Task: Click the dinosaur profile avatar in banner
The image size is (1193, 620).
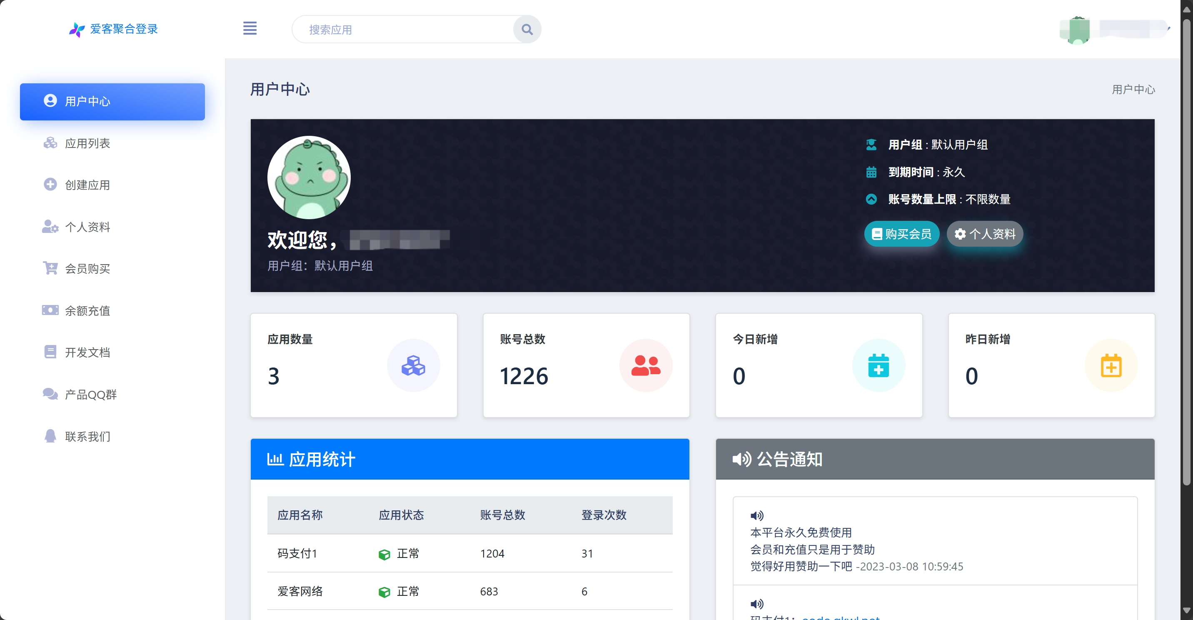Action: click(309, 177)
